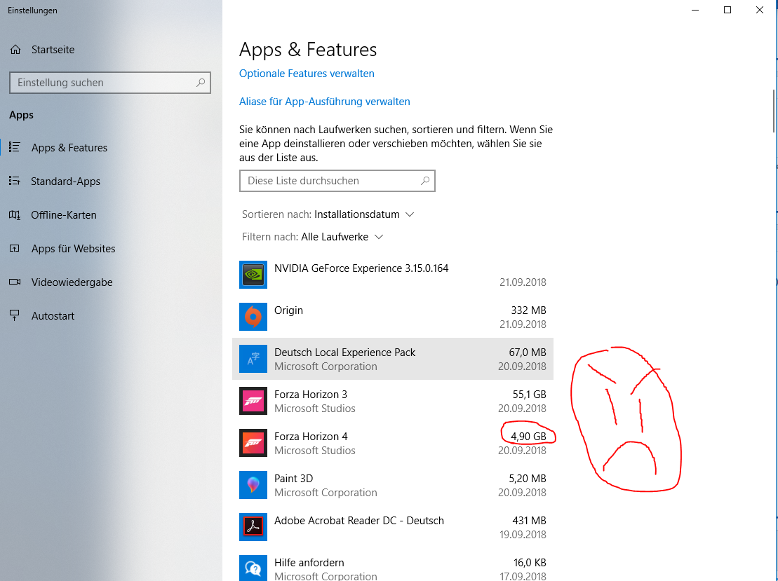Image resolution: width=778 pixels, height=581 pixels.
Task: Click the 55,1 GB size value
Action: (x=530, y=395)
